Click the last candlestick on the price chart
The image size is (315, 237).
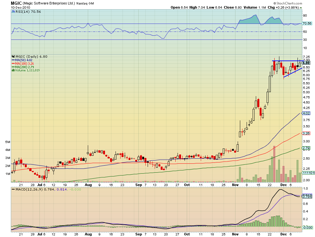coord(300,64)
